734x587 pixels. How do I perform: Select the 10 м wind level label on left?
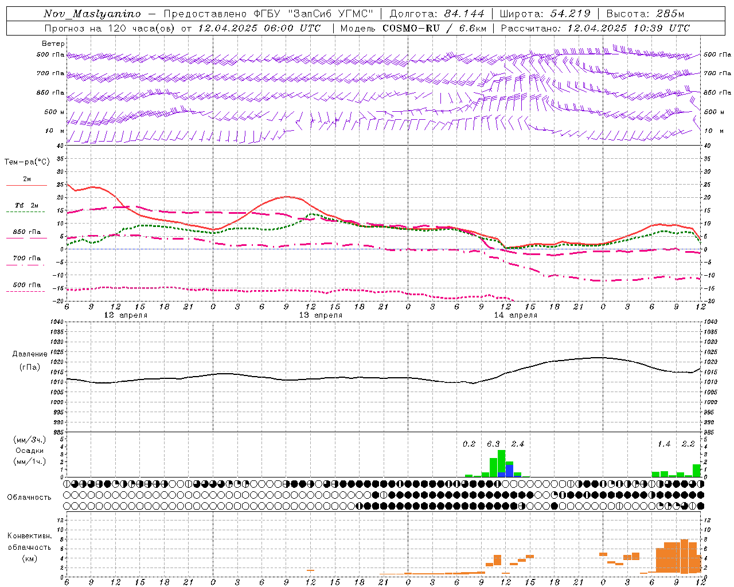point(55,131)
